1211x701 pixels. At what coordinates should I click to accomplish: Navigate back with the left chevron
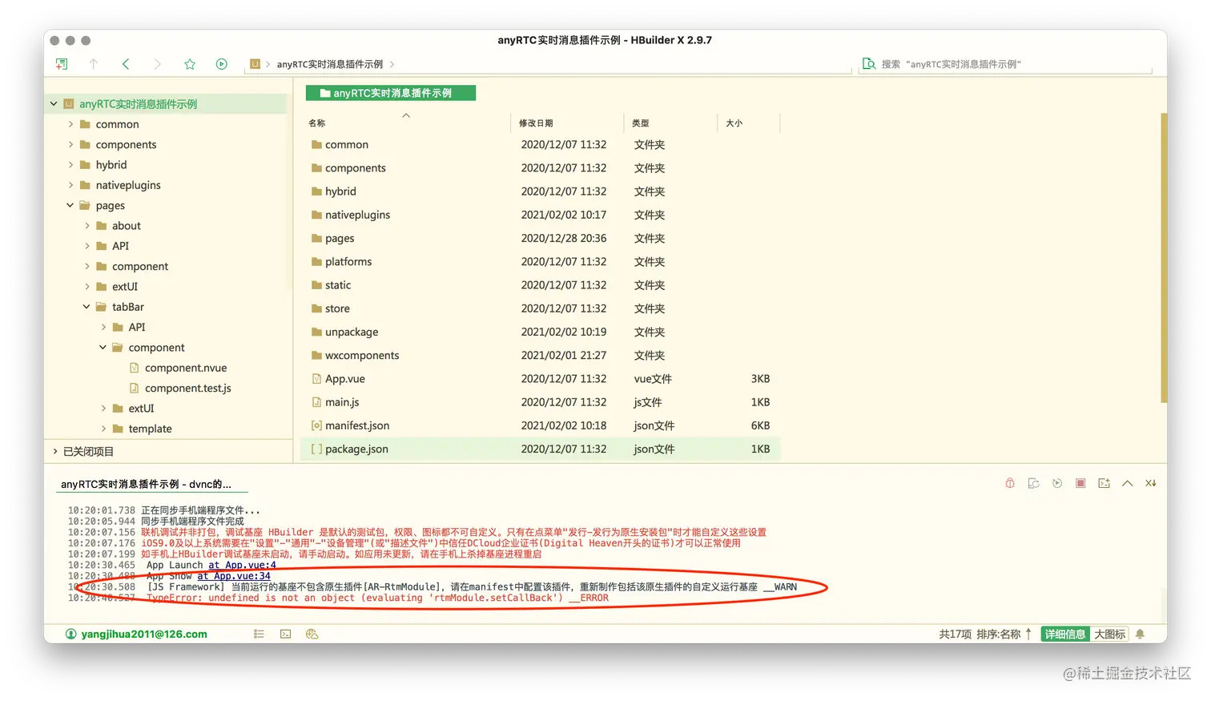(x=126, y=64)
